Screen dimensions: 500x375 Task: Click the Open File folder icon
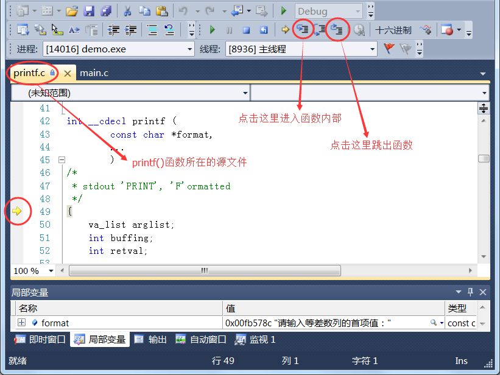pos(72,11)
